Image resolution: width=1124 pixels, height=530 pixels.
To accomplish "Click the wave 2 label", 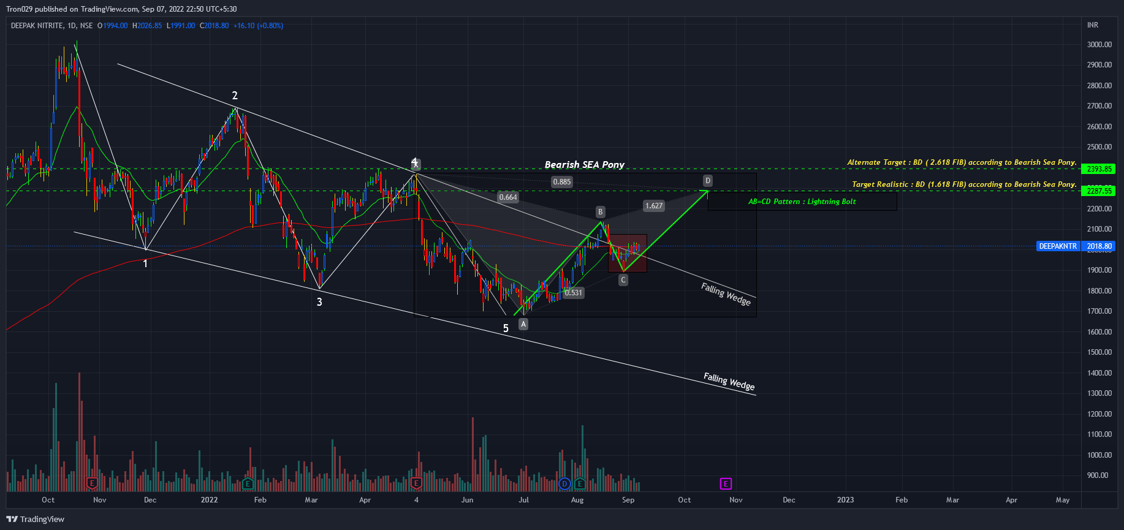I will [235, 96].
